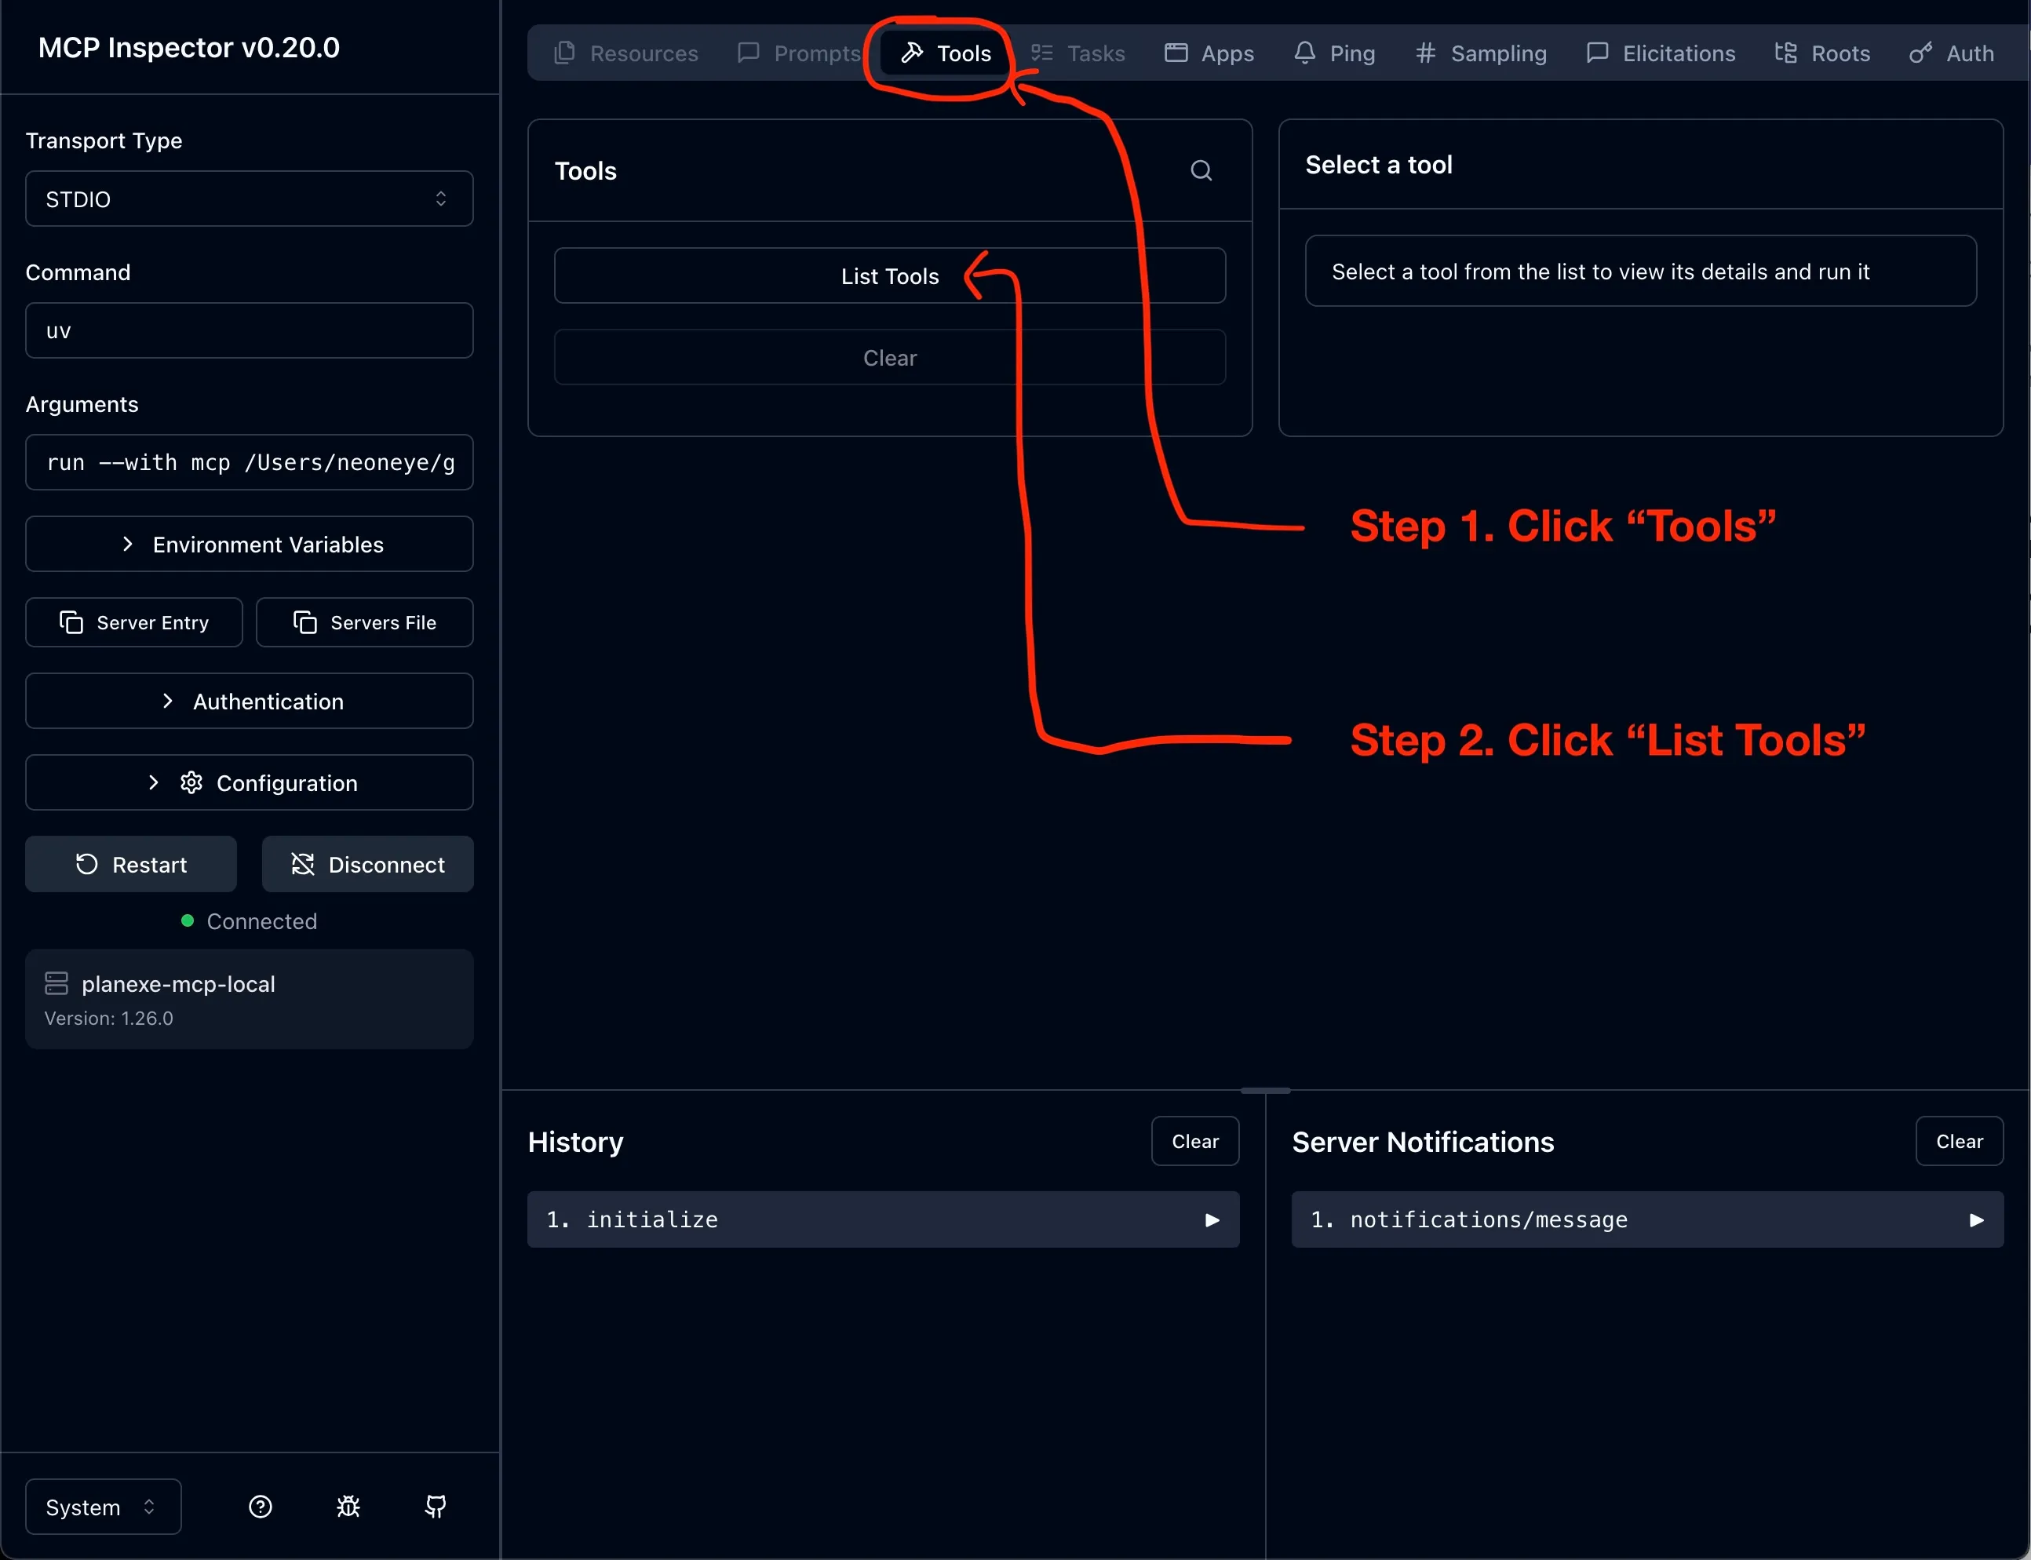
Task: Expand the Authentication section
Action: click(x=249, y=701)
